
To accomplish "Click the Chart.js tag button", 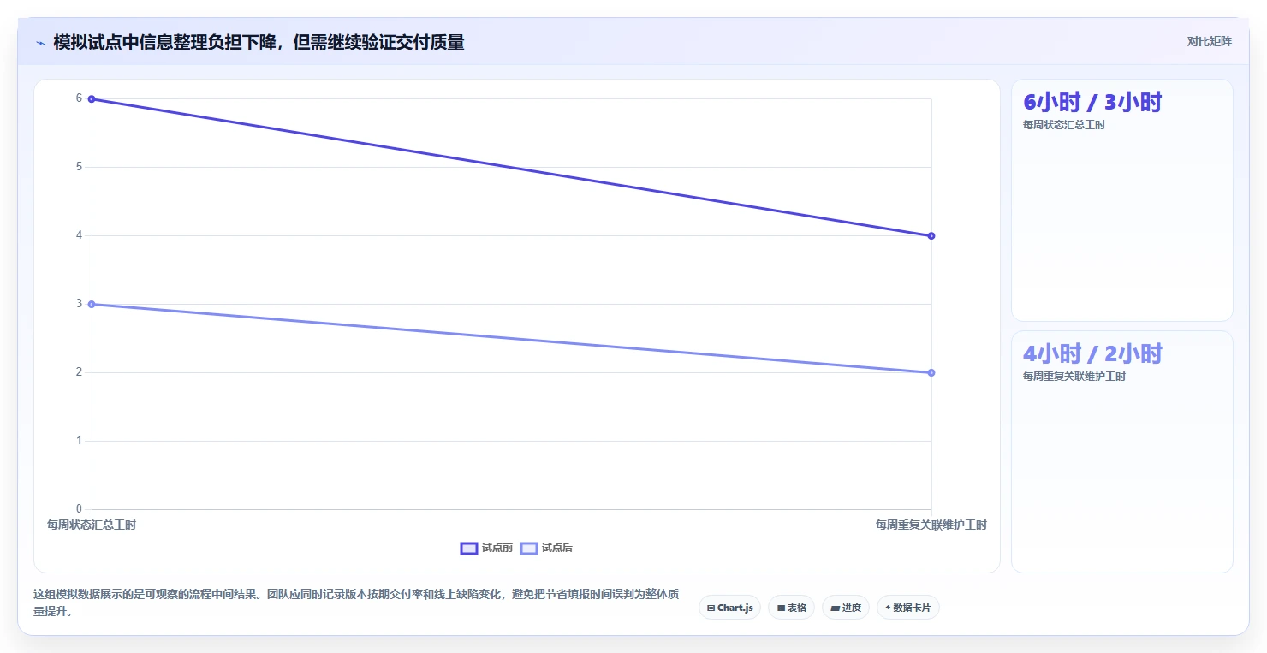I will point(729,608).
